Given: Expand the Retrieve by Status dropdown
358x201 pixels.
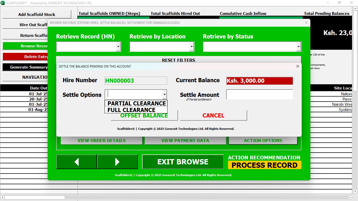Looking at the screenshot, I should click(298, 47).
